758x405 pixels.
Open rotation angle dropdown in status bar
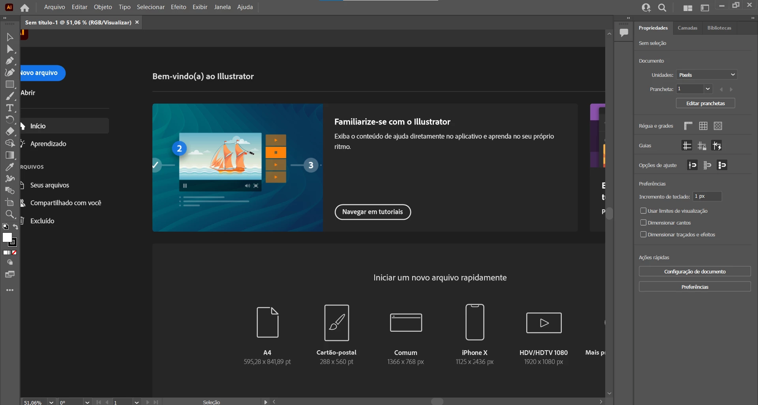87,402
